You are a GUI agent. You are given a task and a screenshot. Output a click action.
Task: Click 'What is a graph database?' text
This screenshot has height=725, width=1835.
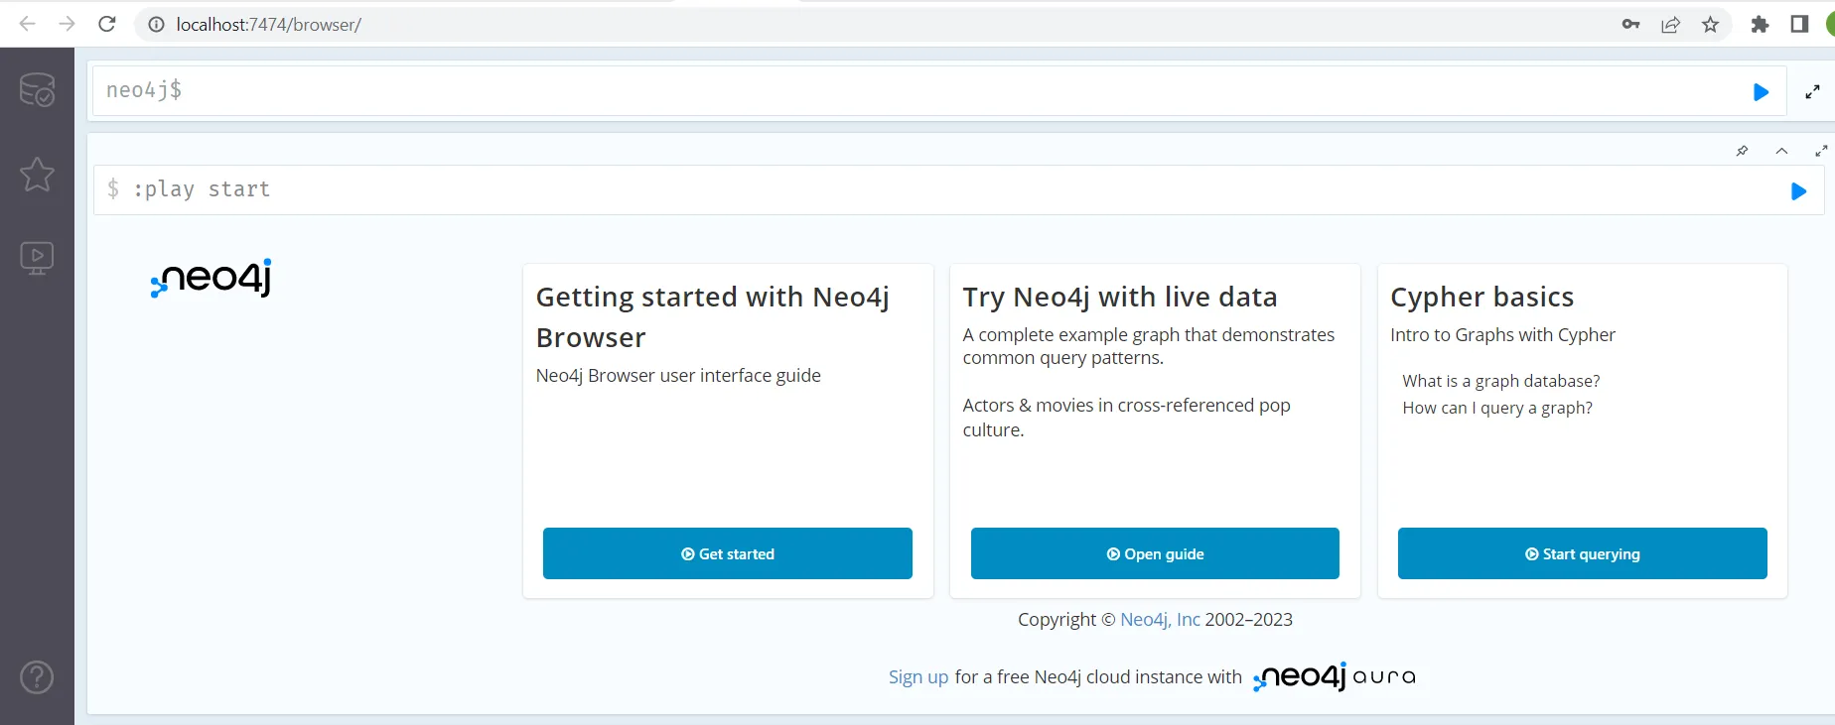1501,381
